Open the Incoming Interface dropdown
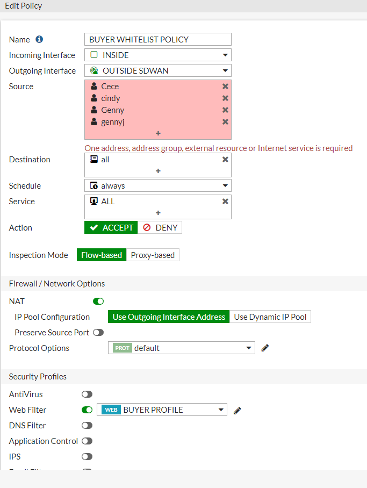367x488 pixels. [158, 55]
